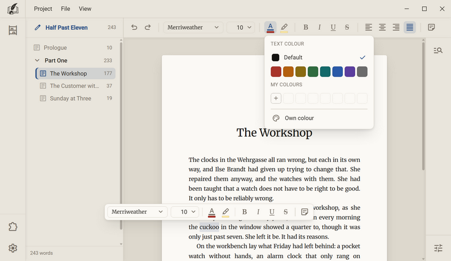
Task: Redo the last edit
Action: pos(148,27)
